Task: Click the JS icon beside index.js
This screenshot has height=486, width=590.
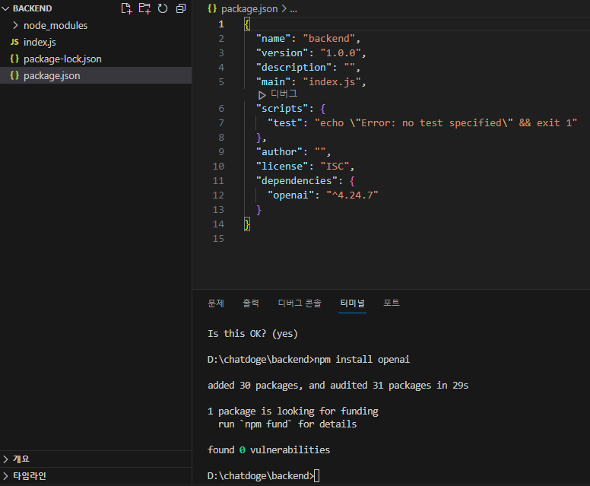Action: click(14, 42)
